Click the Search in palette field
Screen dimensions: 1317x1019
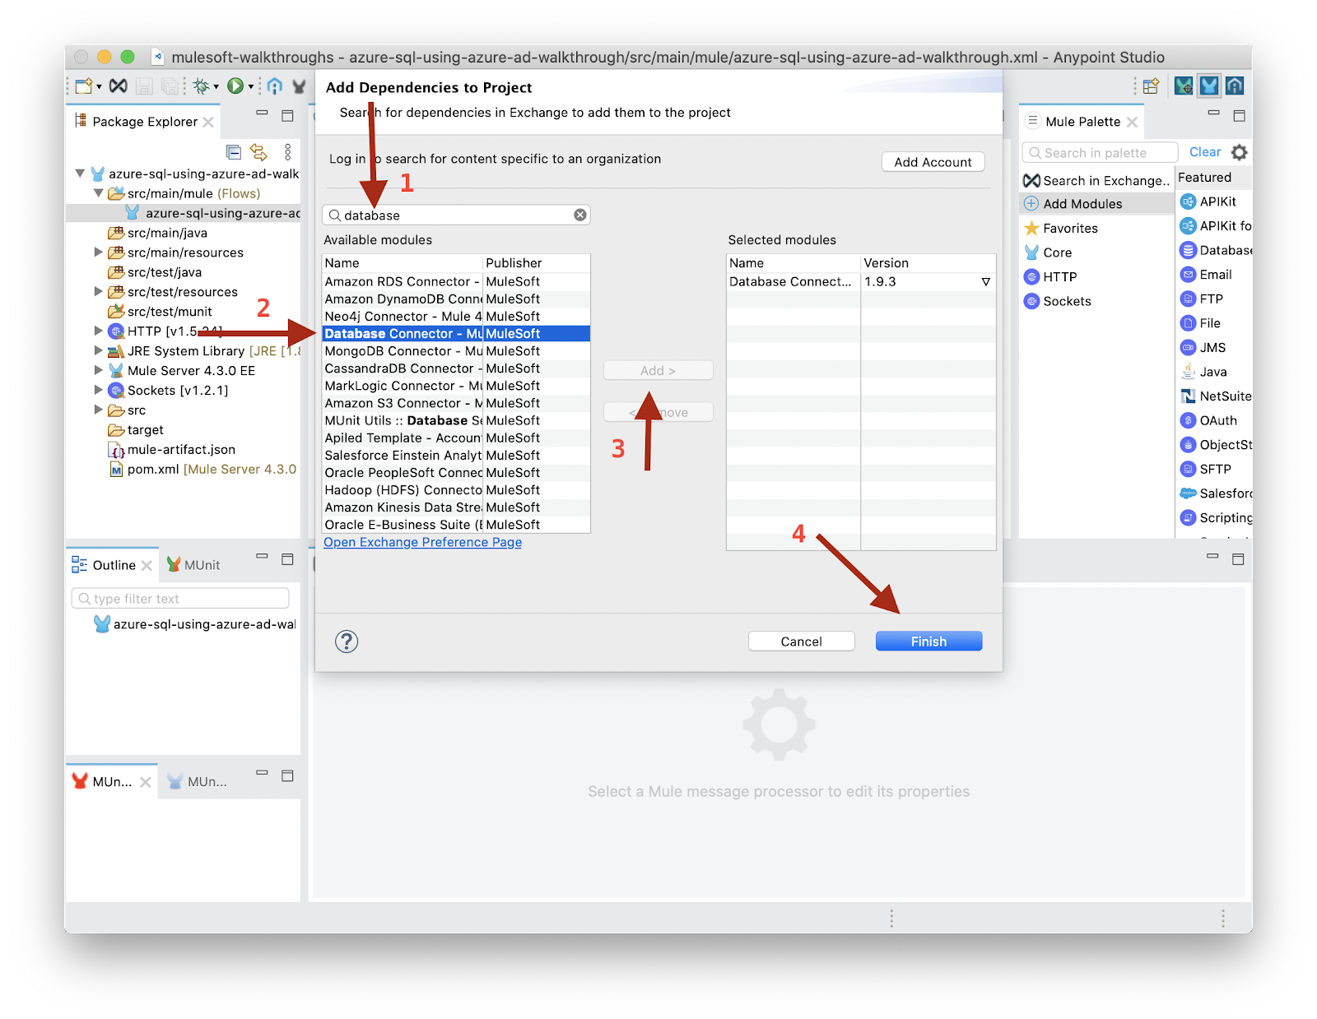click(1100, 153)
